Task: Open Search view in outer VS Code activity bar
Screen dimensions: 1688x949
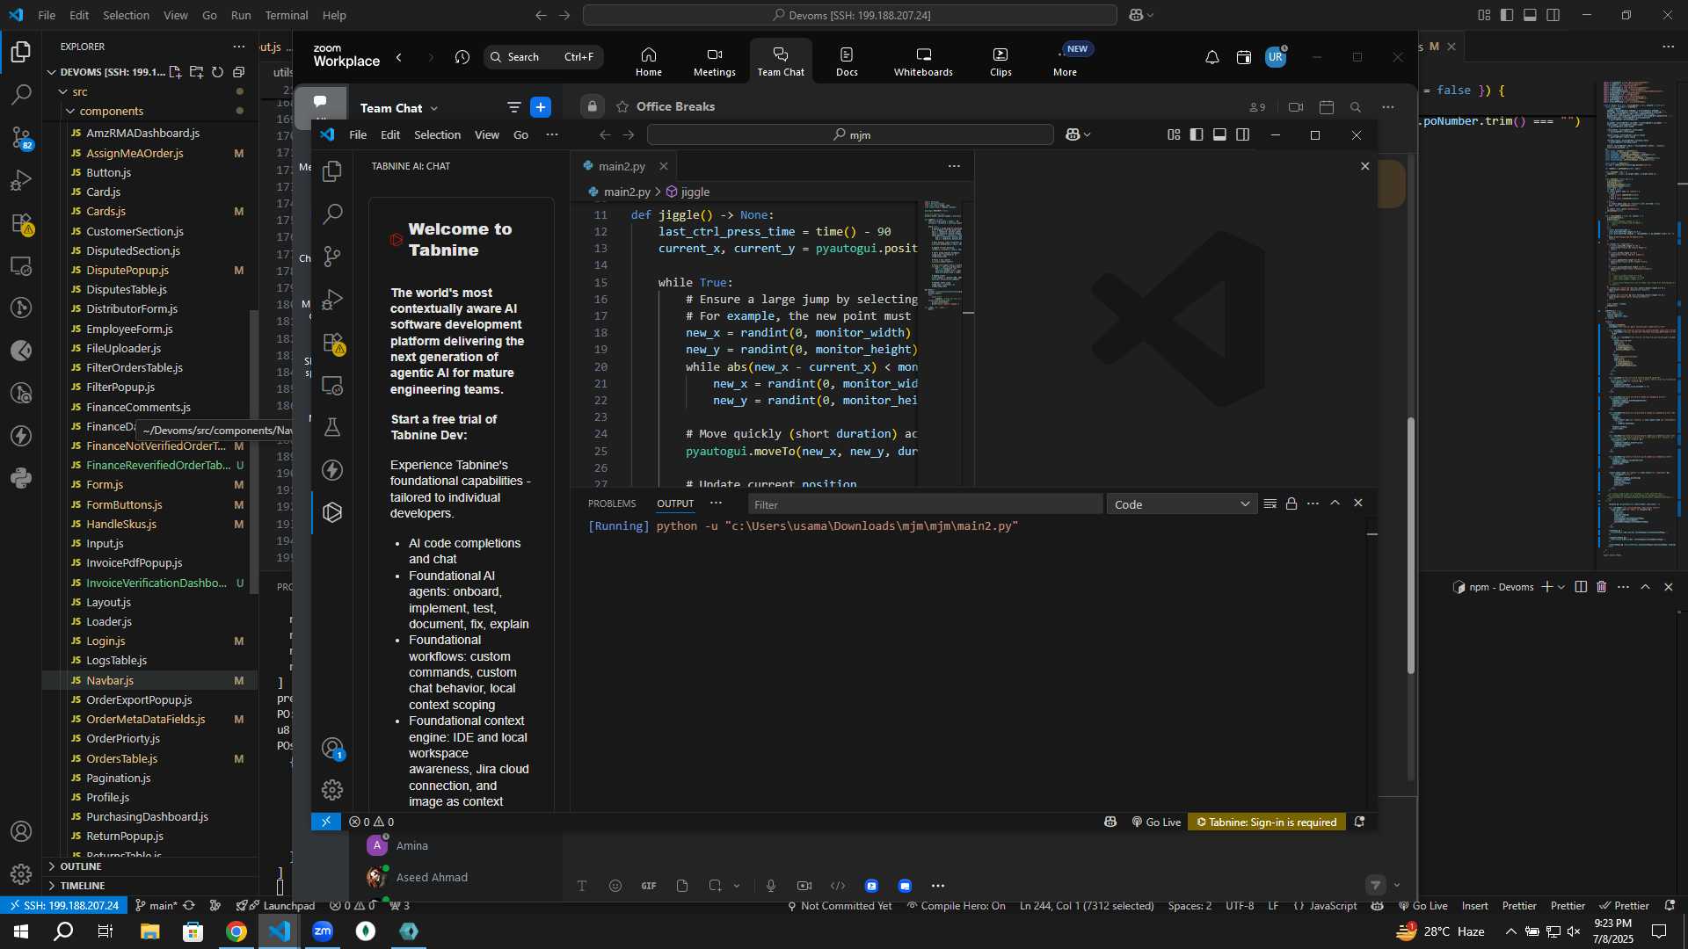Action: [21, 94]
